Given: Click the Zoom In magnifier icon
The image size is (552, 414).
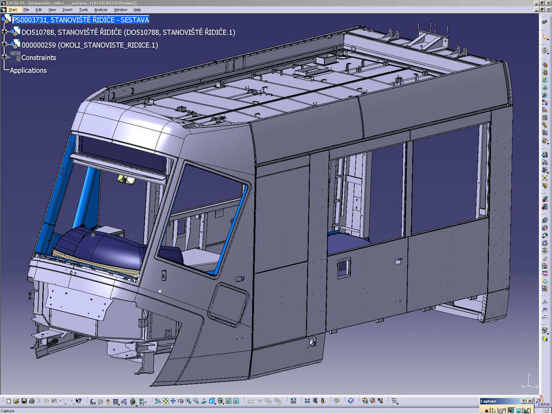Looking at the screenshot, I should [188, 401].
